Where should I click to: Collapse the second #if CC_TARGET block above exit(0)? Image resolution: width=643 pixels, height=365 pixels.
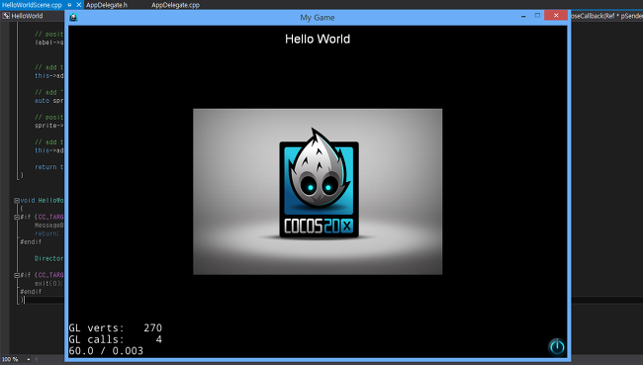17,275
